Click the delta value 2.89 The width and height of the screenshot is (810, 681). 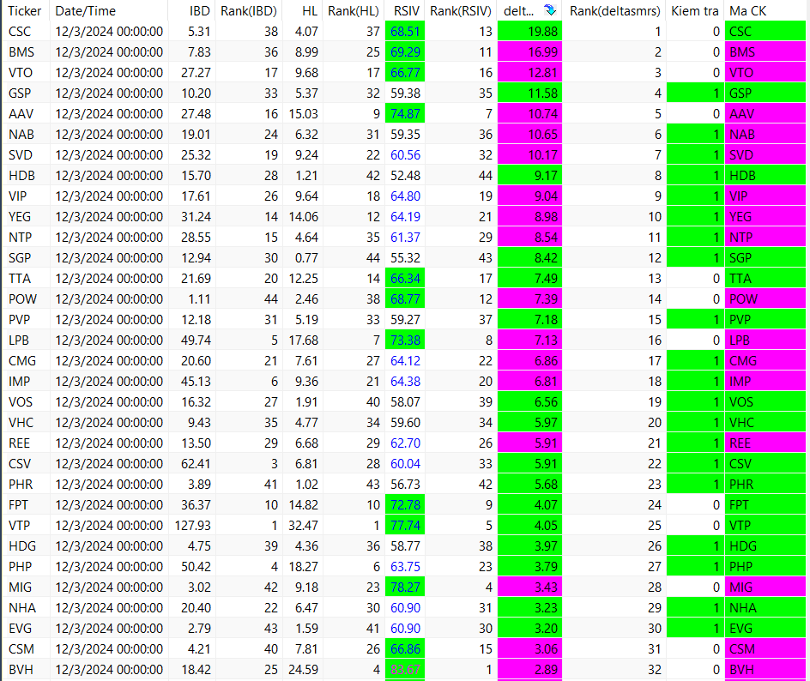[x=529, y=670]
